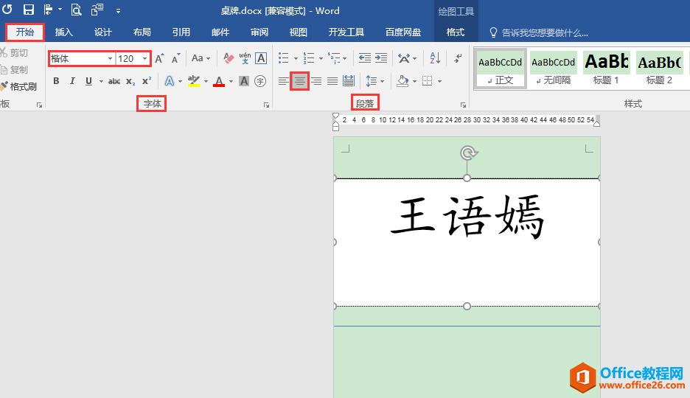Click the Numbering list icon

[309, 58]
